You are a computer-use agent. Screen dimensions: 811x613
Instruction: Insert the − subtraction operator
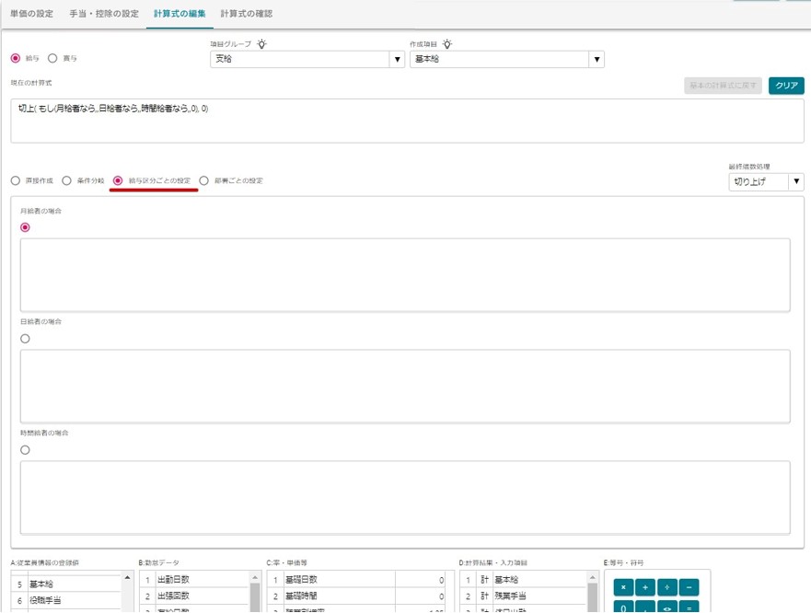click(x=689, y=587)
